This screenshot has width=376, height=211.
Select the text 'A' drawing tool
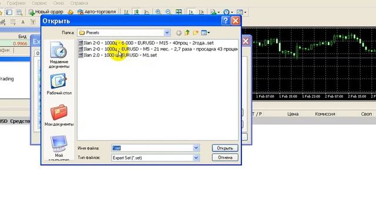coord(23,22)
